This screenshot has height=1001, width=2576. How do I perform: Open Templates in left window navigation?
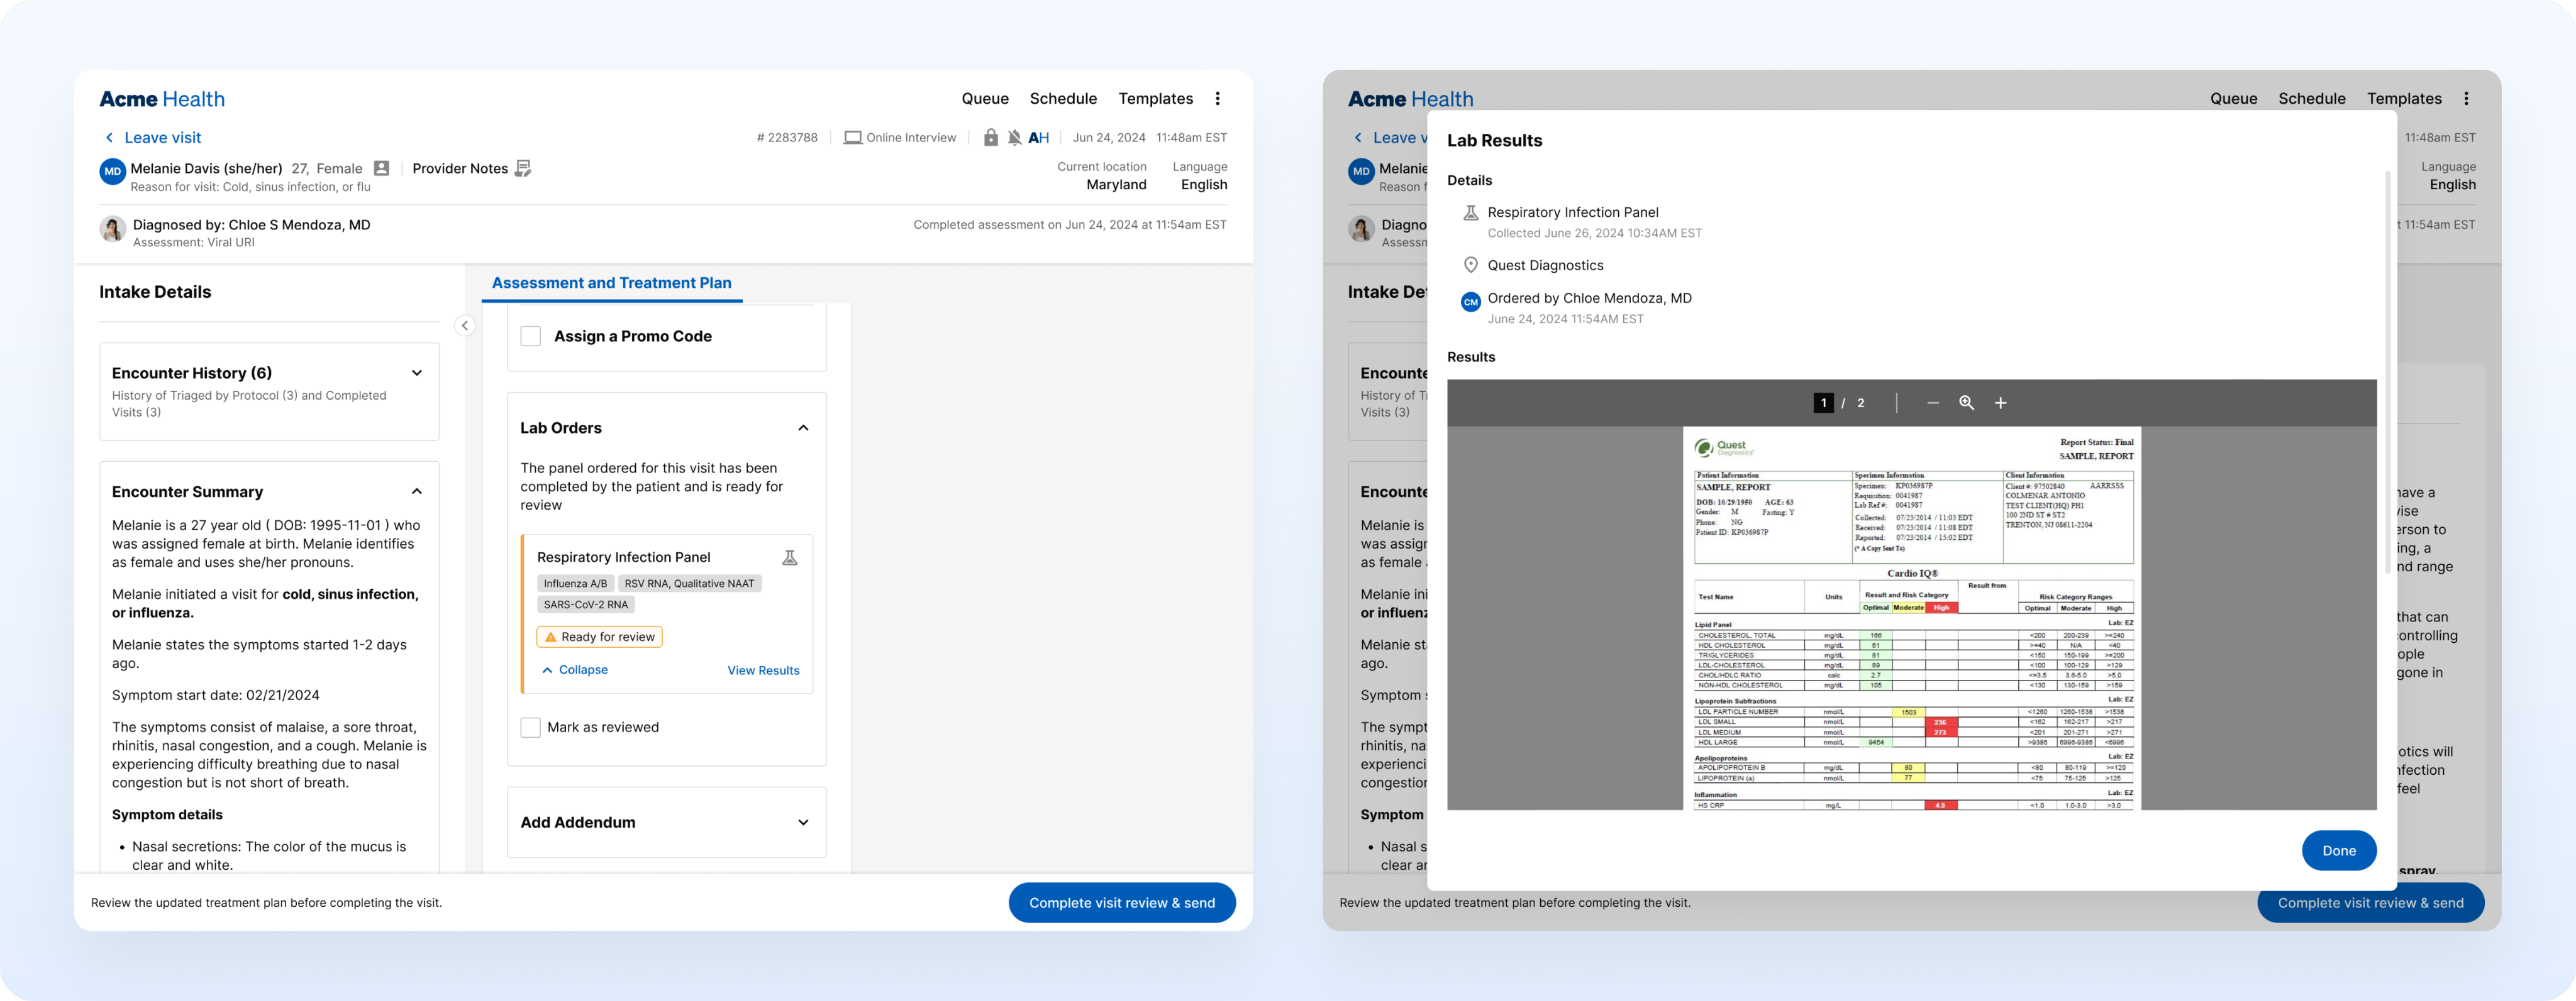pos(1155,98)
